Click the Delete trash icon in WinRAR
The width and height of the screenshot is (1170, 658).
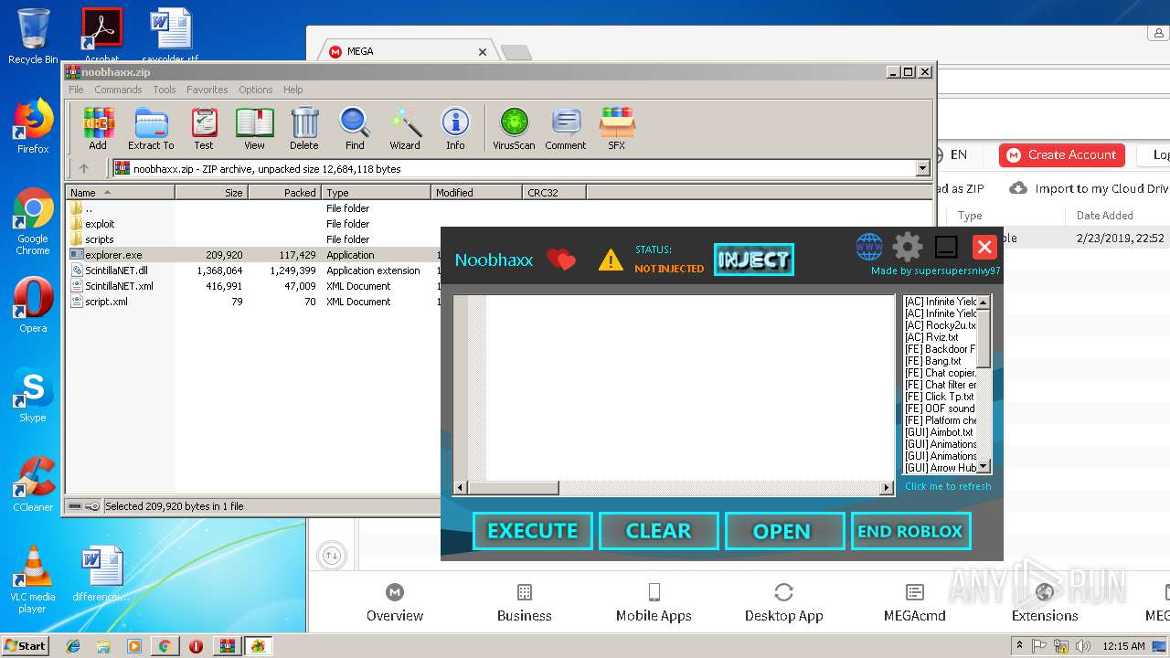point(304,128)
